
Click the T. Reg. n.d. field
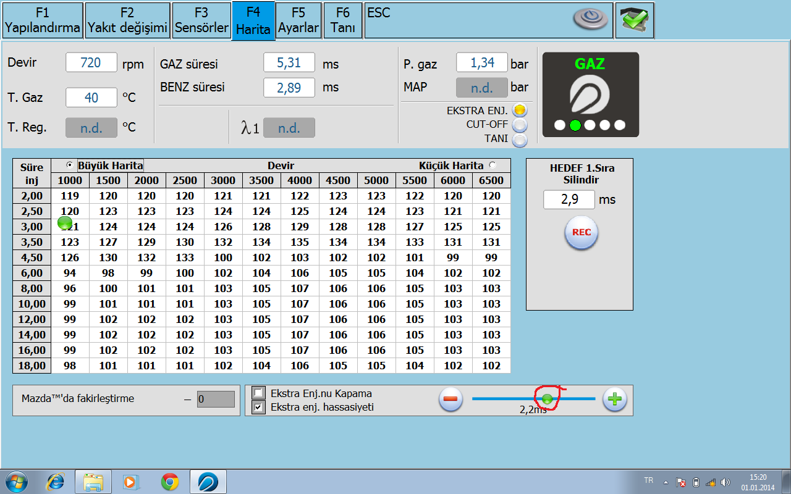91,128
